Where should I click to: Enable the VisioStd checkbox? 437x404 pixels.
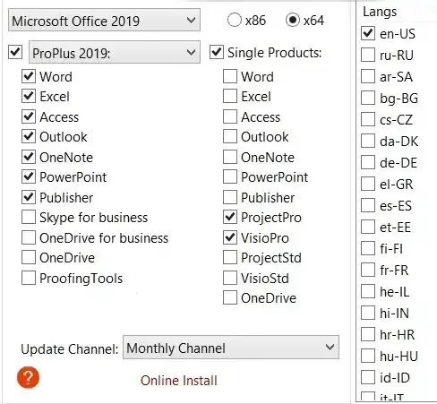click(230, 278)
